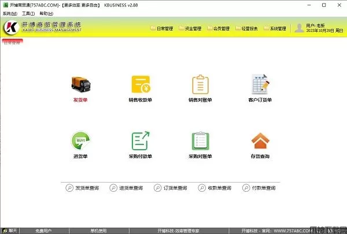Screen dimensions: 347x234
Task: Open the 客户订货单 spreadsheet icon
Action: pyautogui.click(x=260, y=84)
